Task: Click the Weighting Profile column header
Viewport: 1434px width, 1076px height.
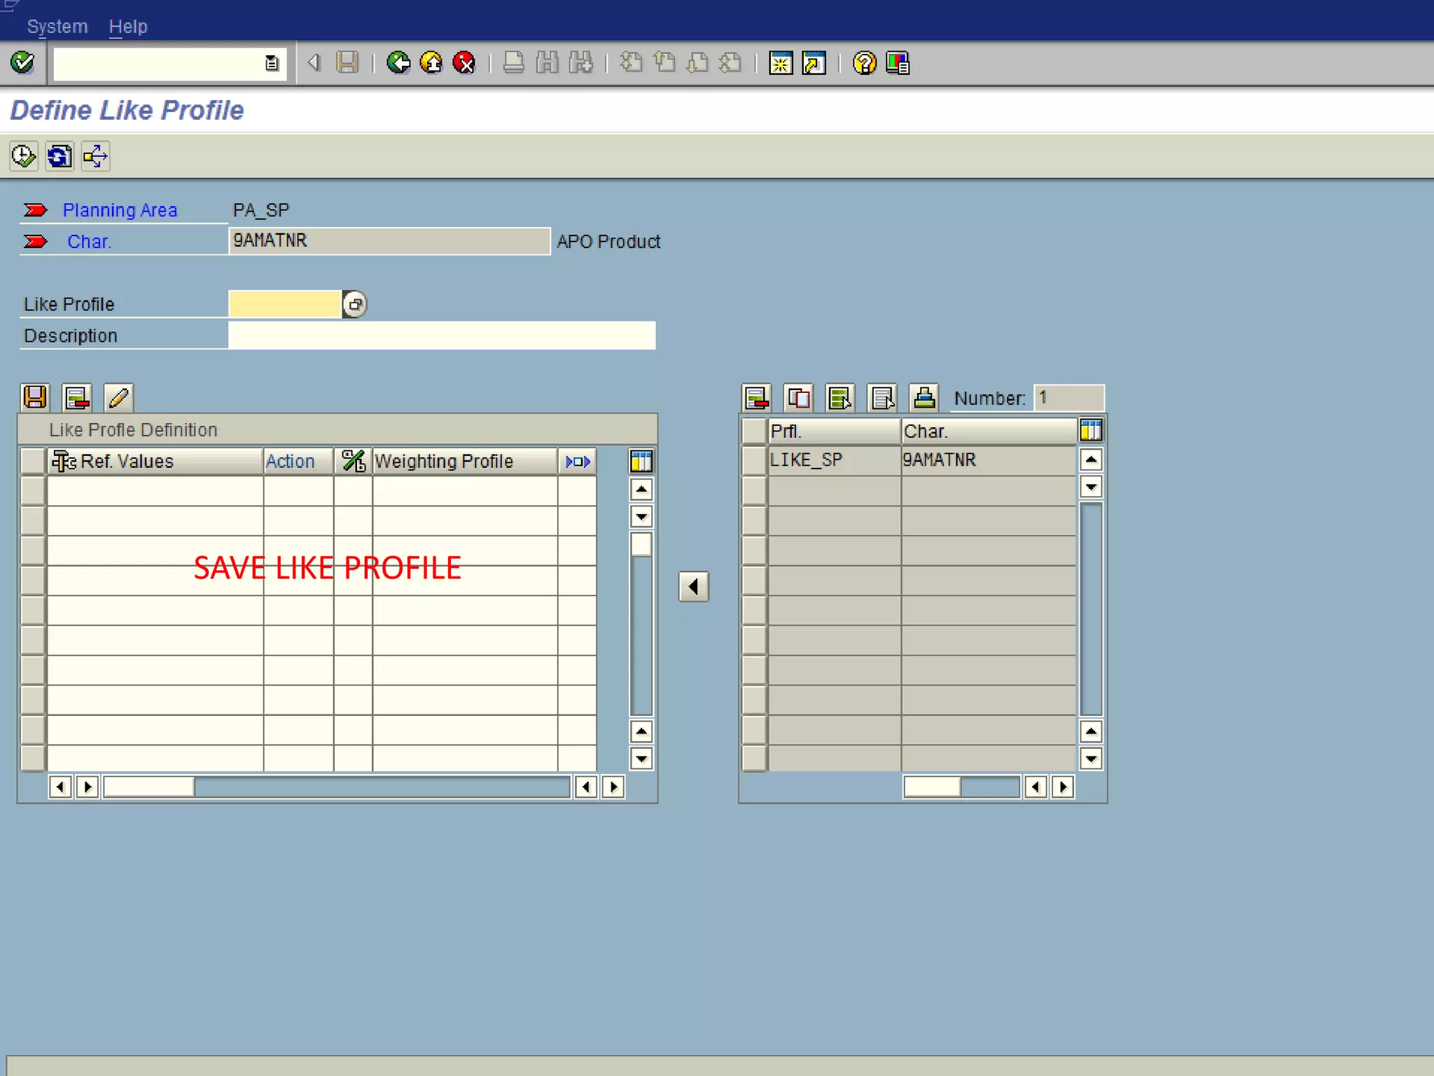Action: [464, 461]
